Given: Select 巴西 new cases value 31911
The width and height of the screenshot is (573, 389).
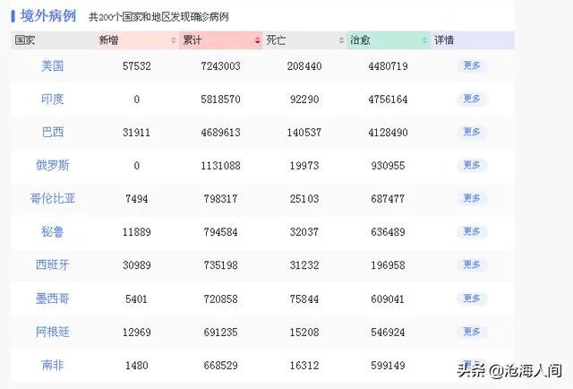Looking at the screenshot, I should pyautogui.click(x=137, y=133).
